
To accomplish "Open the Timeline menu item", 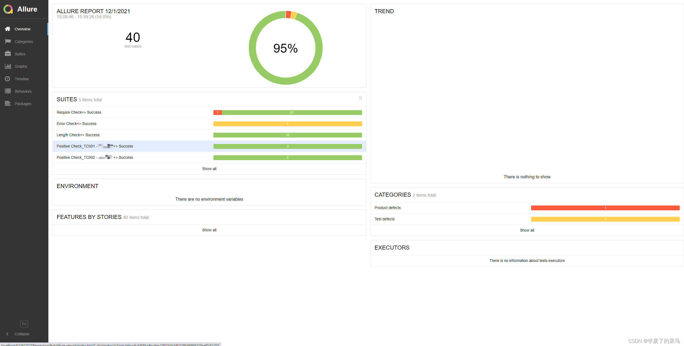I will 22,79.
